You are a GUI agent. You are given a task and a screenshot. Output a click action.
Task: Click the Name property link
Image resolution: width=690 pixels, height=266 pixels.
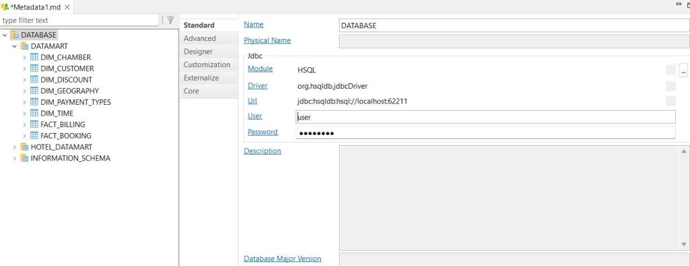[253, 25]
